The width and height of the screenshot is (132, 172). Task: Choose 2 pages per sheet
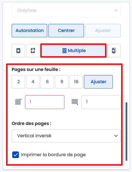pos(18,82)
